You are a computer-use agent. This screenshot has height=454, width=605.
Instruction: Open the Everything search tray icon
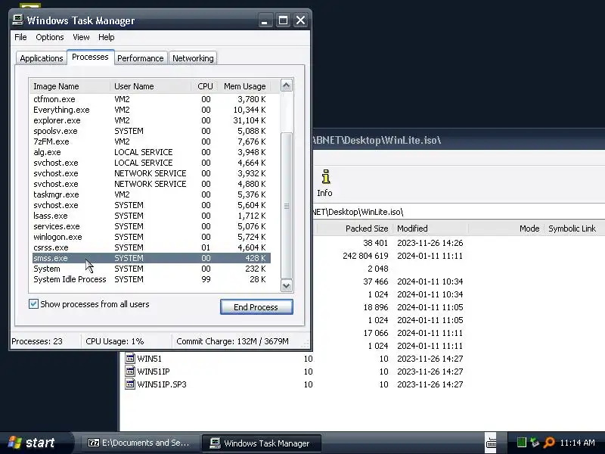coord(549,443)
